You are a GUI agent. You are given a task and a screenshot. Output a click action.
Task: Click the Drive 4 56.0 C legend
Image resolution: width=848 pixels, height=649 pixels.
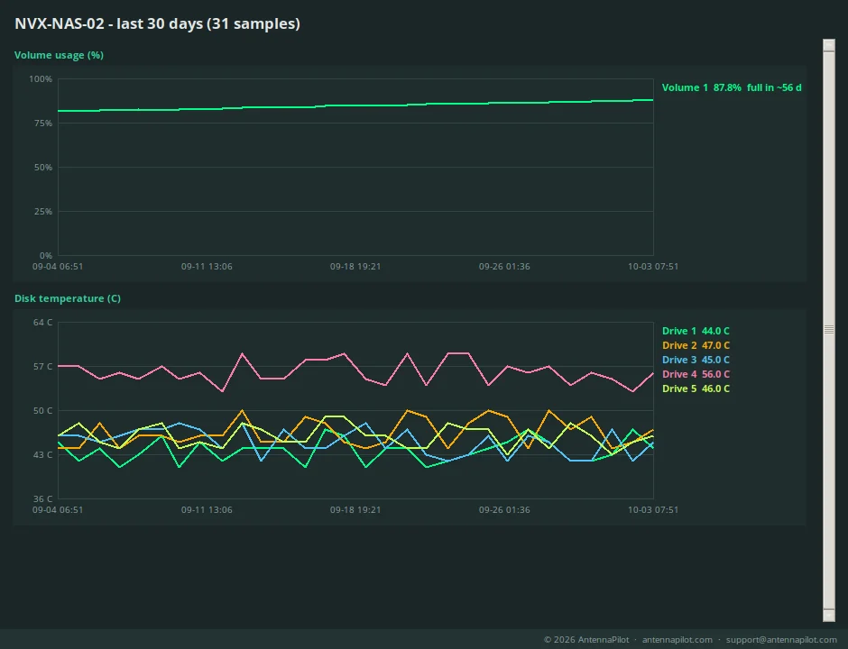[696, 374]
